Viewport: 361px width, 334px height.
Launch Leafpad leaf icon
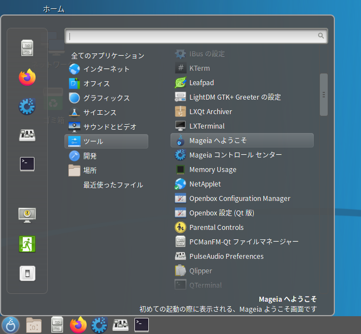point(180,82)
